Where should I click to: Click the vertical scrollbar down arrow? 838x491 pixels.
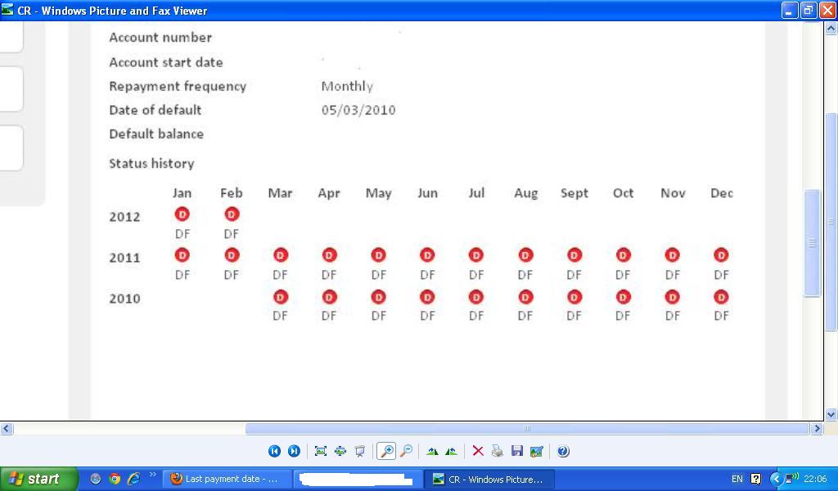[831, 414]
